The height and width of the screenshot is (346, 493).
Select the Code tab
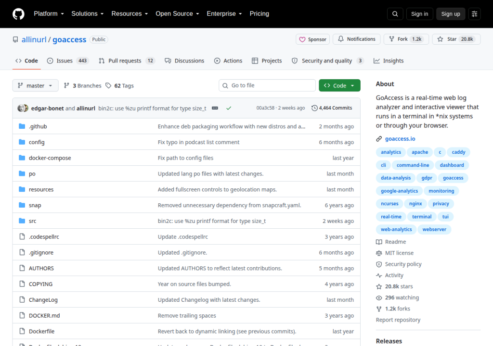tap(27, 61)
